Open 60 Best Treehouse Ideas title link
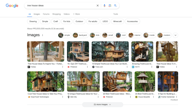 117,94
